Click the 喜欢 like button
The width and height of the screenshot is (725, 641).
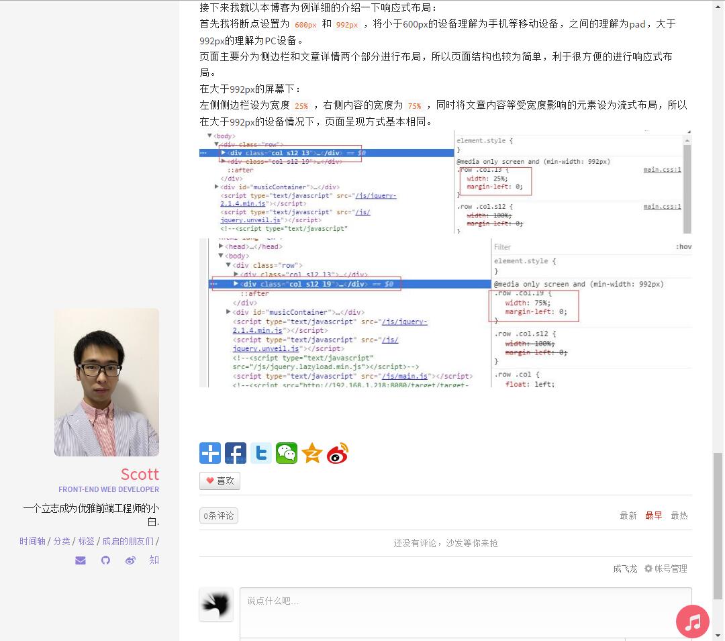[220, 481]
